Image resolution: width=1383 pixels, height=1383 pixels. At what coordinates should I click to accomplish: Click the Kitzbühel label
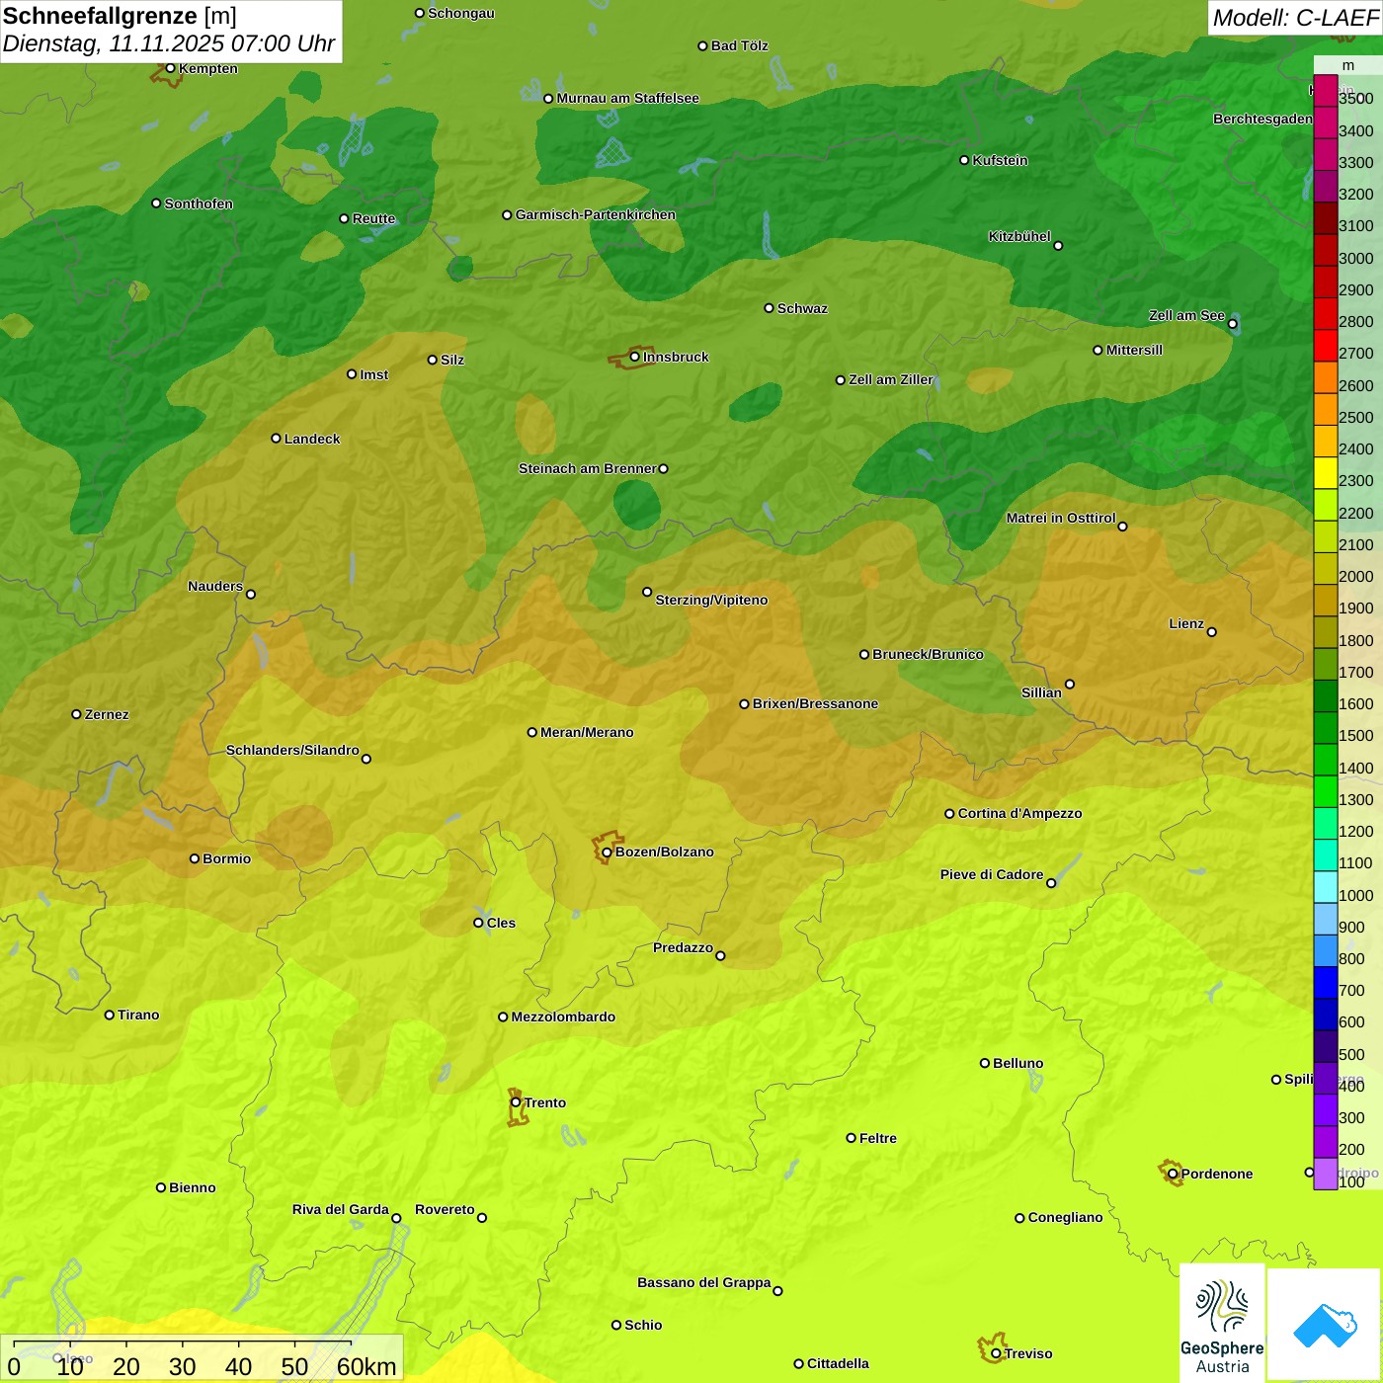click(x=1019, y=236)
